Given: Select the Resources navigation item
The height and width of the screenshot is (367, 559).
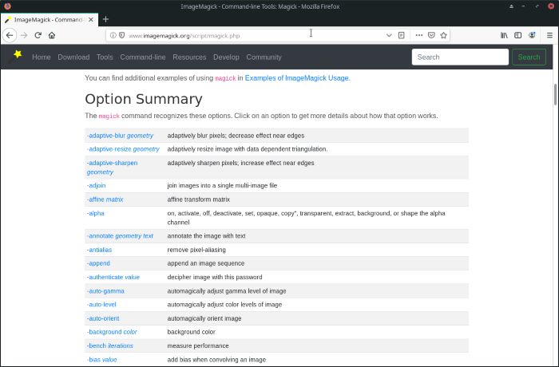Looking at the screenshot, I should click(189, 57).
